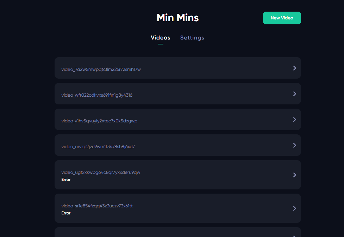This screenshot has height=237, width=344.
Task: Click the New Video button
Action: 282,18
